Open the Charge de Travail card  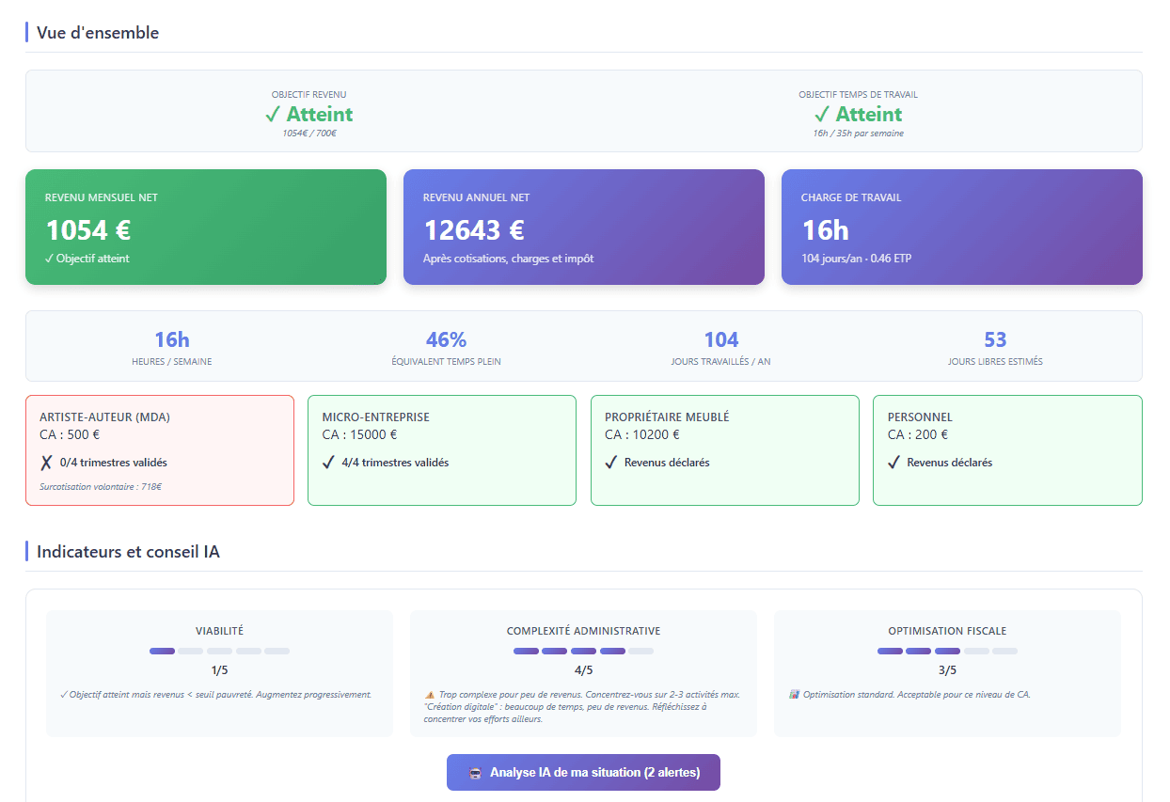point(961,227)
